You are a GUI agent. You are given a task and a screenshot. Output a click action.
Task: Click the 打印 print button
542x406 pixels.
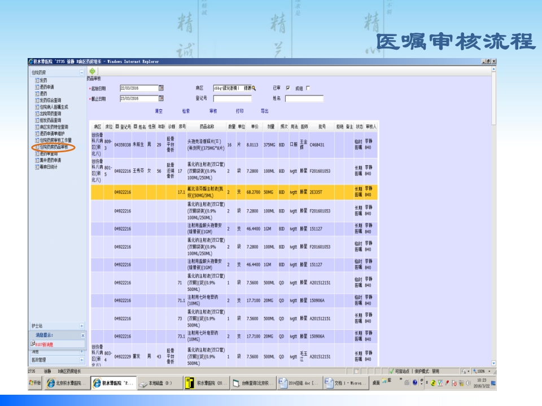[x=239, y=110]
